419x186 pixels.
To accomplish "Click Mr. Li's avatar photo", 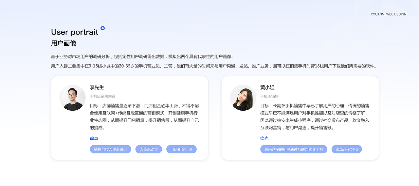I will tap(73, 98).
